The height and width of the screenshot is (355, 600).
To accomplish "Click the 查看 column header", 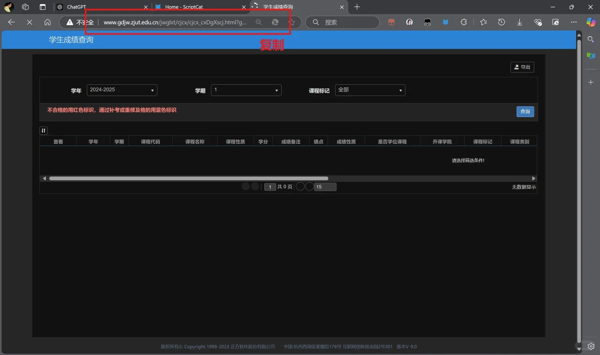I will 58,141.
